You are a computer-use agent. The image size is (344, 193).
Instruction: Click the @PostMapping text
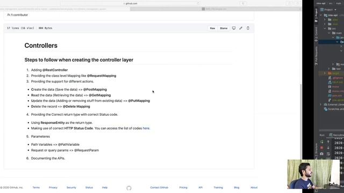tap(95, 90)
